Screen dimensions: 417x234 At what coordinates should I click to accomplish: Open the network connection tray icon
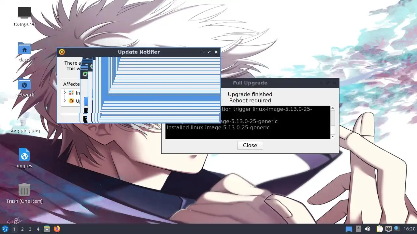click(x=388, y=229)
